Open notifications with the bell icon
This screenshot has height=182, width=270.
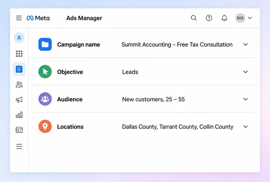click(x=224, y=18)
